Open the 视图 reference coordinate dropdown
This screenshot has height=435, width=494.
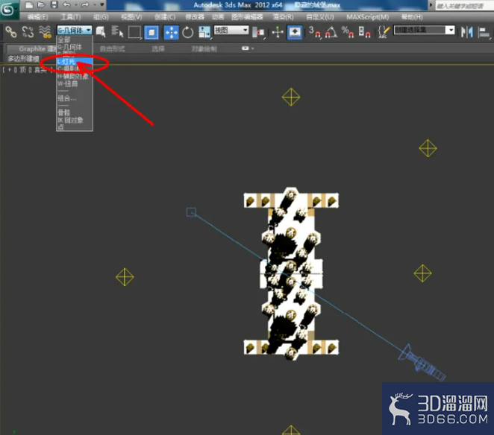pos(231,31)
